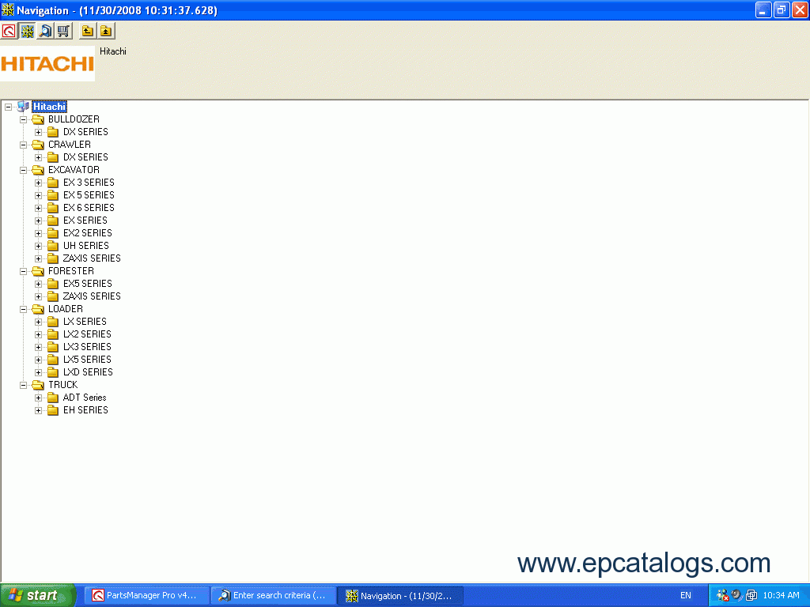Expand the LXD SERIES node
The width and height of the screenshot is (810, 607).
point(38,373)
